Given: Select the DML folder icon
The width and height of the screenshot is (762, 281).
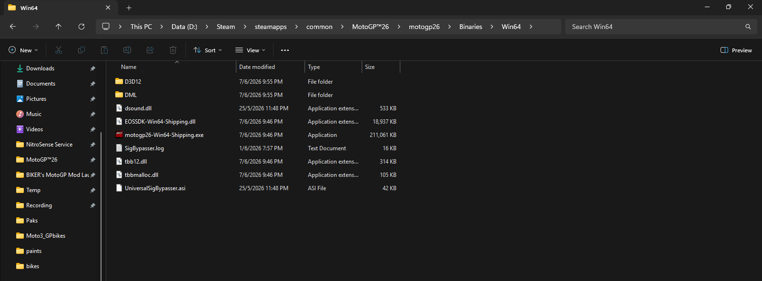Looking at the screenshot, I should (x=119, y=95).
